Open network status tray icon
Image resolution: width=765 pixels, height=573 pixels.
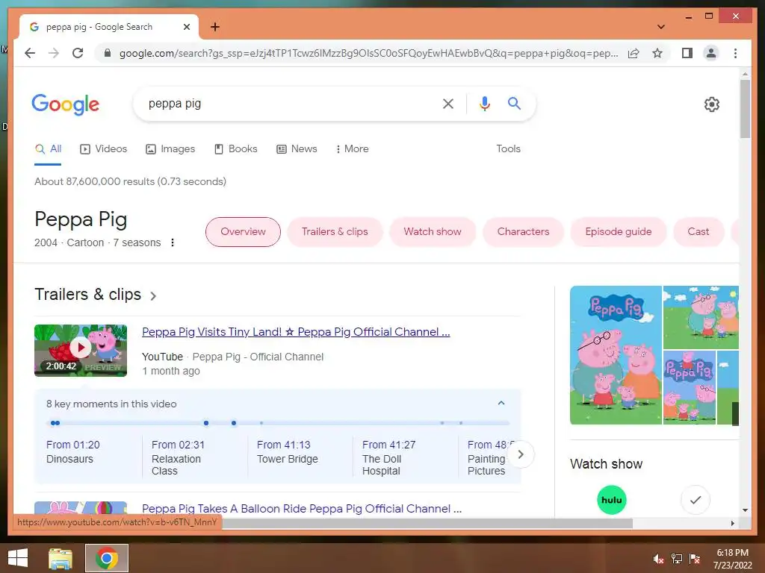click(677, 559)
